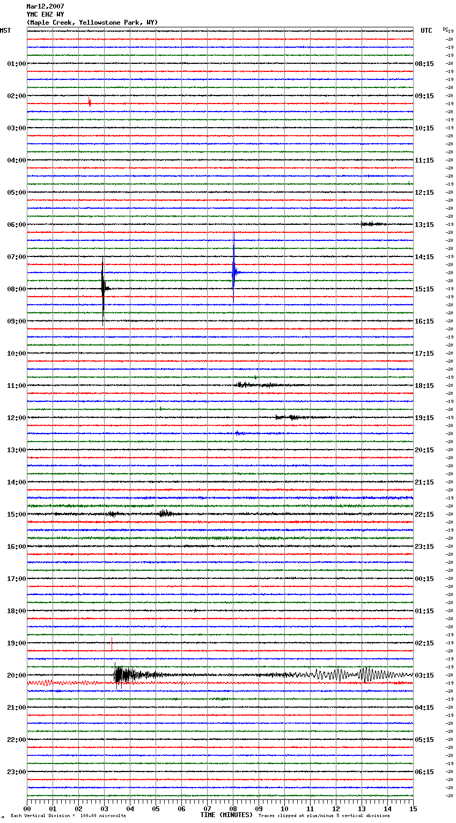Click the 03:15 UTC row label

[424, 675]
